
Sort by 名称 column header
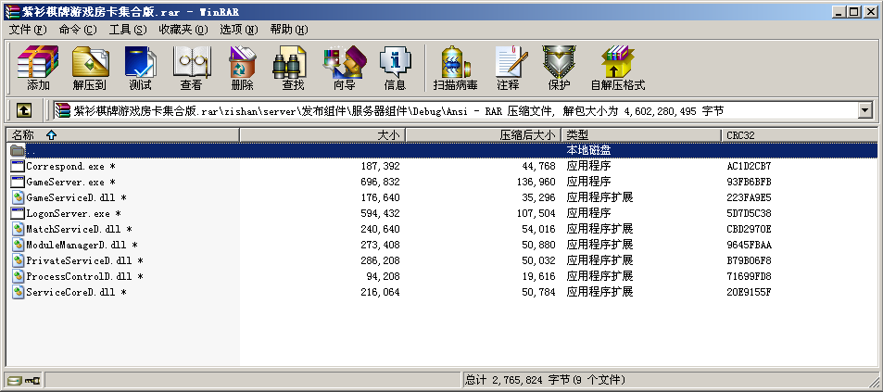33,135
